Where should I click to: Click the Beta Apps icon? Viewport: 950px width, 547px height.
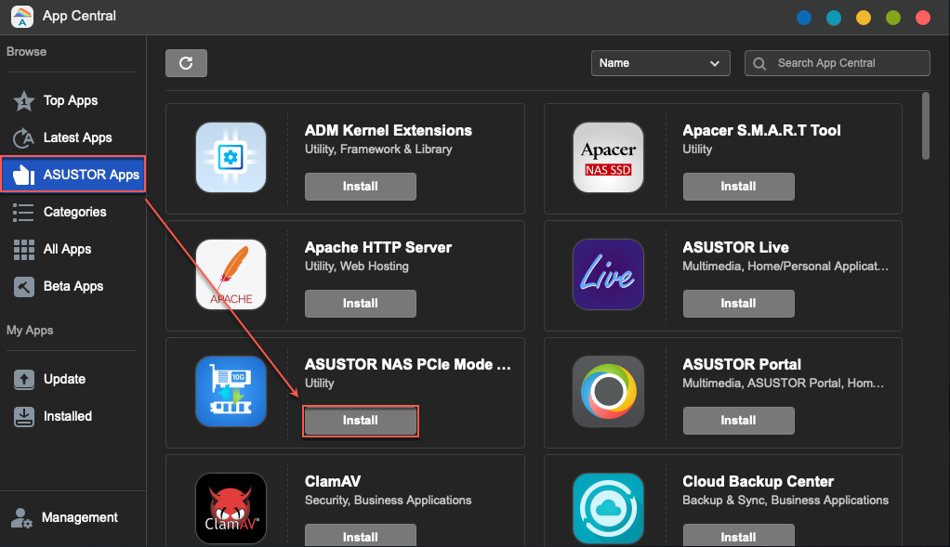coord(23,286)
